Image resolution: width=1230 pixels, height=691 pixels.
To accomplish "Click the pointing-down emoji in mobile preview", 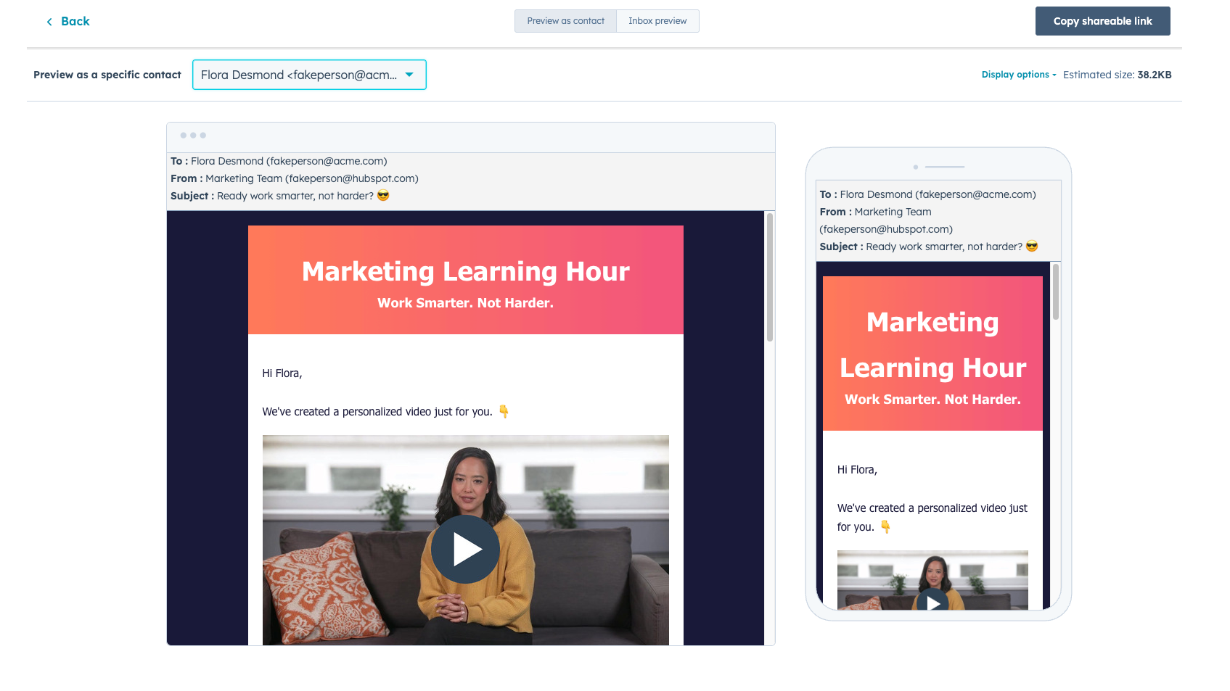I will (x=885, y=527).
